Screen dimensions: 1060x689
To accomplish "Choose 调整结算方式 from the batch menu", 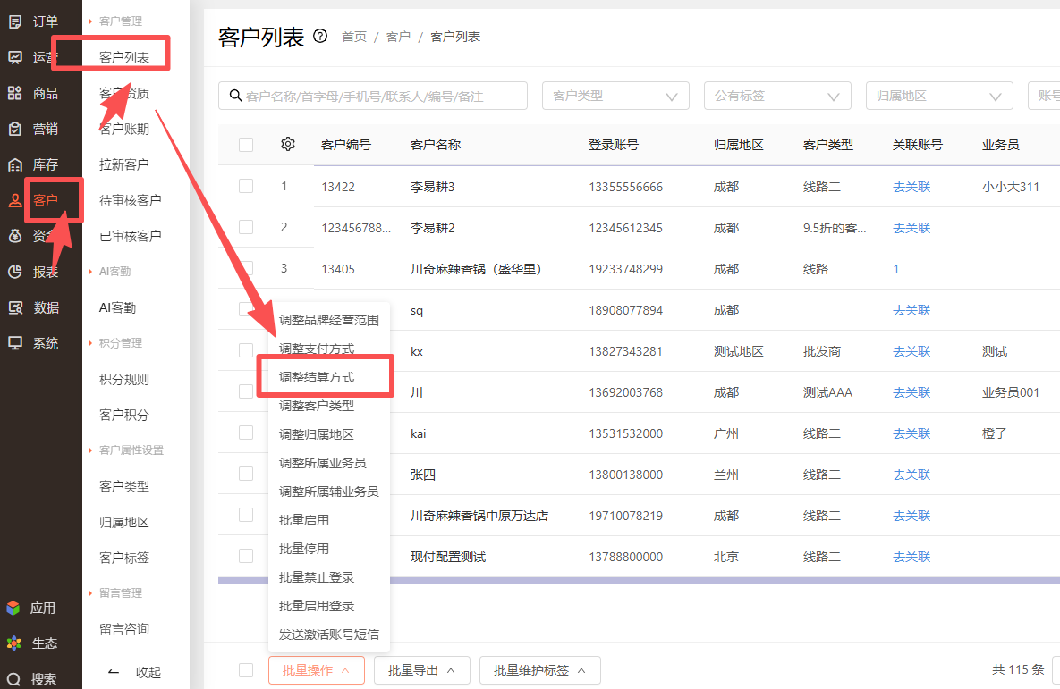I will pos(317,377).
